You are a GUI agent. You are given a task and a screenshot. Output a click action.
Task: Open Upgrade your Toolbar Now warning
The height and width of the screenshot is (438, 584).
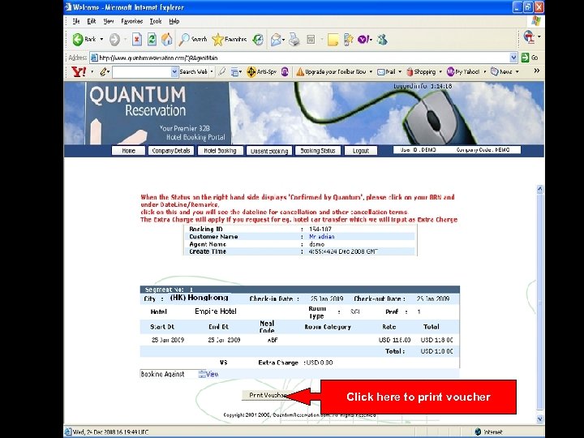click(332, 71)
